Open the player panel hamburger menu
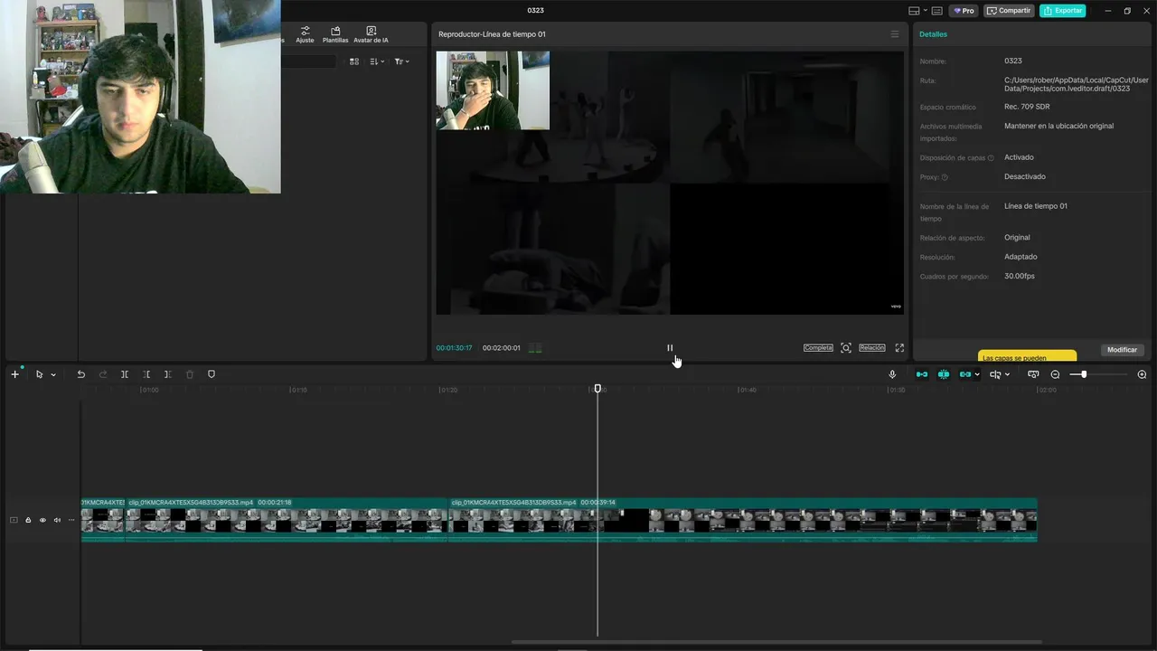The height and width of the screenshot is (651, 1157). (895, 34)
